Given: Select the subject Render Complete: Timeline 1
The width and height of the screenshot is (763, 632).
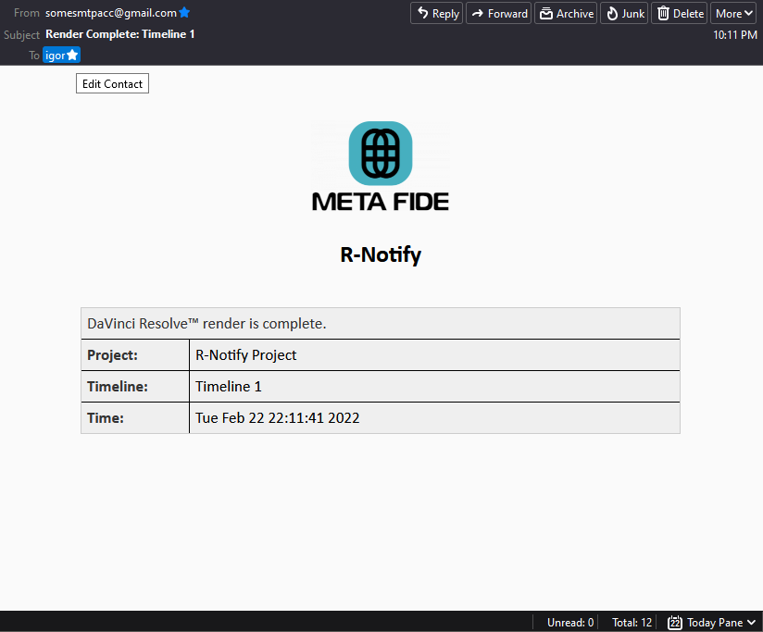Looking at the screenshot, I should coord(120,31).
